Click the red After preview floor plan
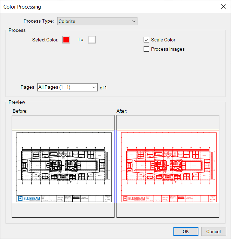This screenshot has width=231, height=239. point(168,165)
